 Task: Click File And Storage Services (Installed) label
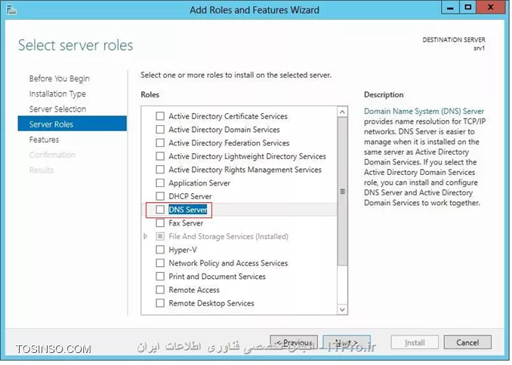coord(228,237)
